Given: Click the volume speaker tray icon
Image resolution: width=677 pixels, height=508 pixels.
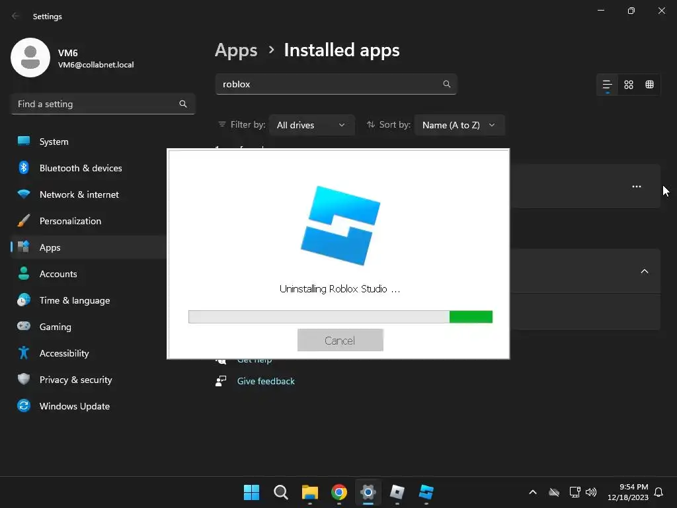Looking at the screenshot, I should coord(591,492).
